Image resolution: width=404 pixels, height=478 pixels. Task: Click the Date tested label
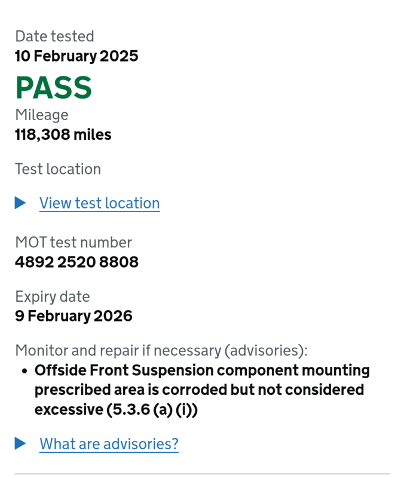click(54, 36)
